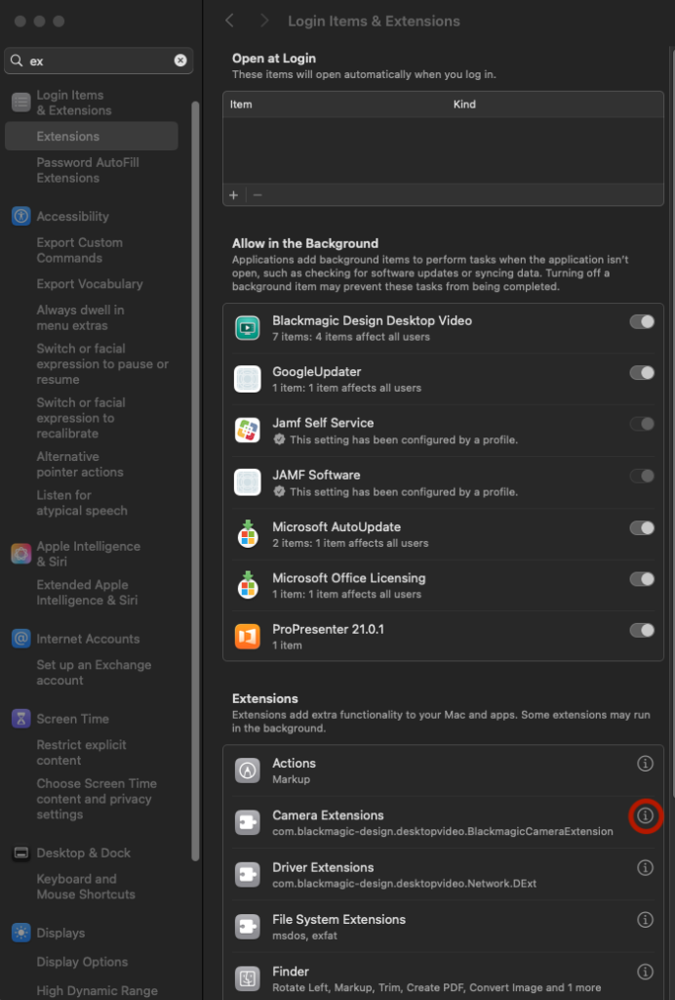675x1000 pixels.
Task: Open info for Camera Extensions
Action: coord(645,815)
